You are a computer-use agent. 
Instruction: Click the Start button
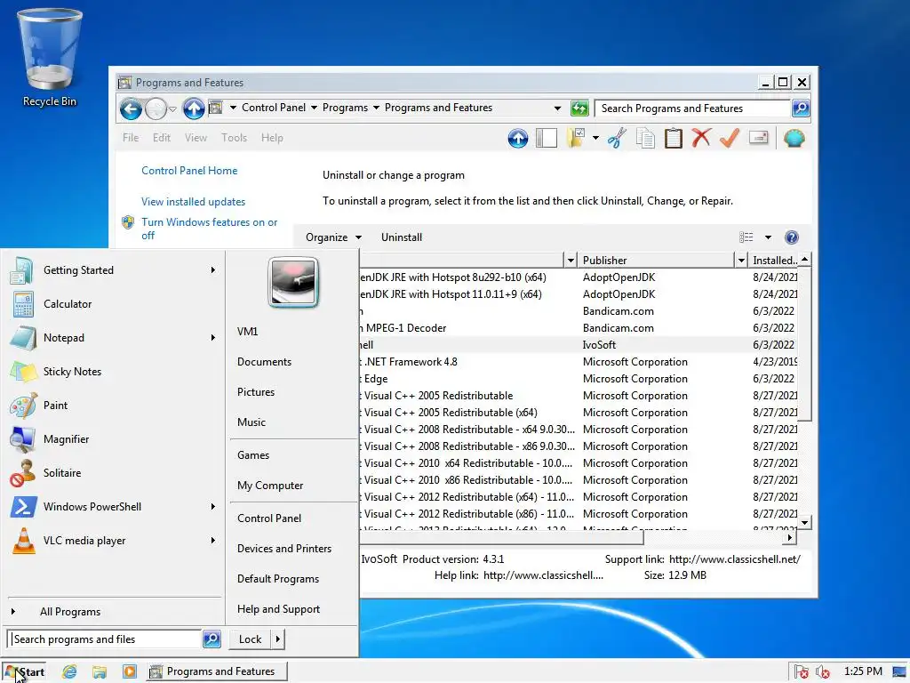pyautogui.click(x=24, y=672)
